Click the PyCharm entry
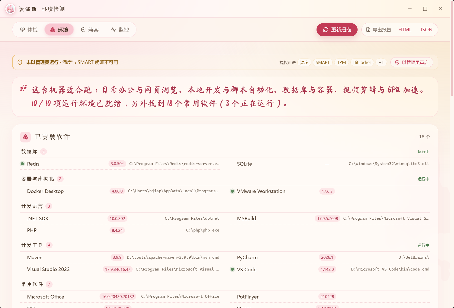The height and width of the screenshot is (308, 454). [x=247, y=257]
